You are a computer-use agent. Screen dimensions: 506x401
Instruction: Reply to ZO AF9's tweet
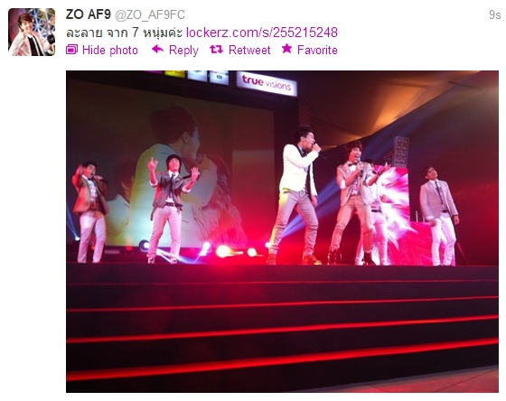click(x=183, y=50)
